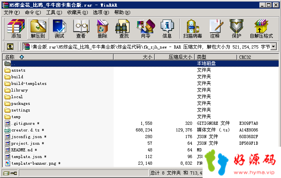
Task: Sort by 压缩后大小 column header
Action: click(x=175, y=57)
